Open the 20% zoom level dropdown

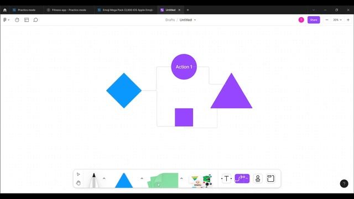click(337, 20)
